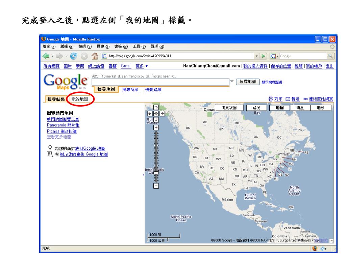Open the 歷史 menu

(103, 47)
